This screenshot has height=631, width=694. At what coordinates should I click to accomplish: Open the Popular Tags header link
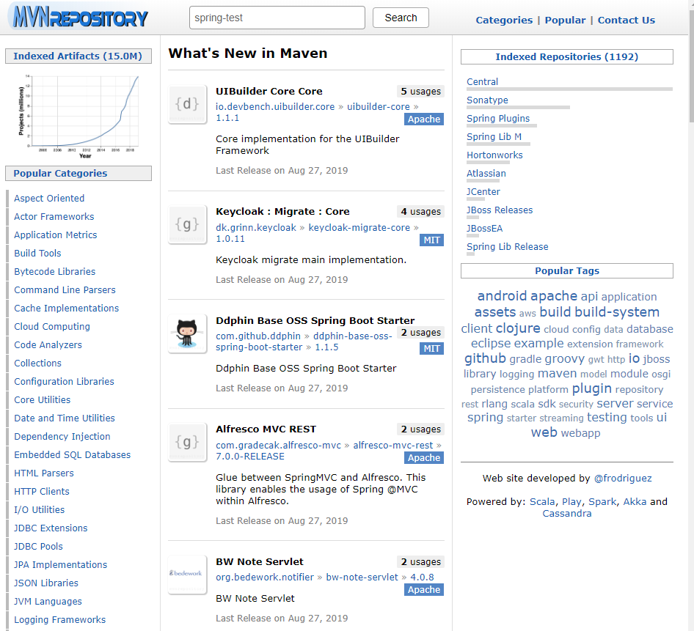[566, 270]
